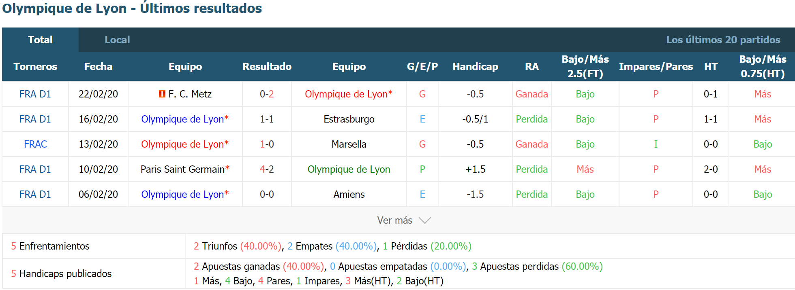Click the Amiens team name

[x=349, y=195]
